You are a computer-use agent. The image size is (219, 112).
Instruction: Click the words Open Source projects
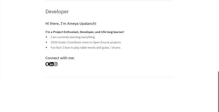[107, 42]
